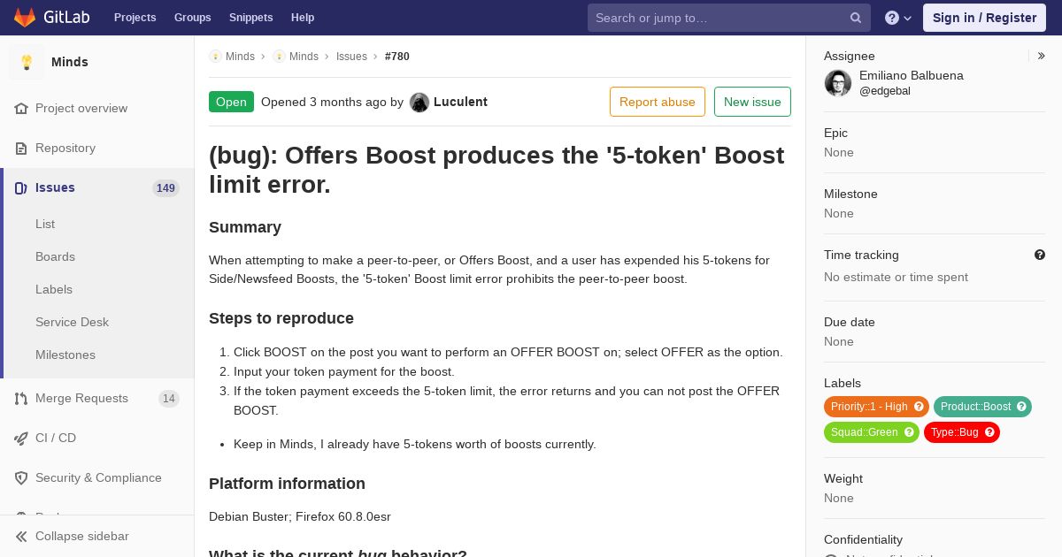Image resolution: width=1062 pixels, height=557 pixels.
Task: Click Collapse sidebar text
Action: coord(82,537)
